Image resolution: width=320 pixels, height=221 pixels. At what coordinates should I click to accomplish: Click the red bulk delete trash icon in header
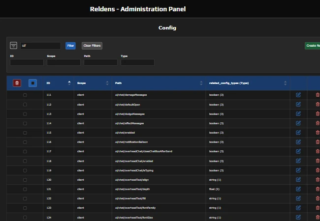[x=17, y=83]
